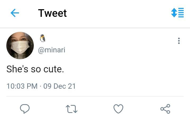
Task: Share the tweet via share icon
Action: [165, 109]
